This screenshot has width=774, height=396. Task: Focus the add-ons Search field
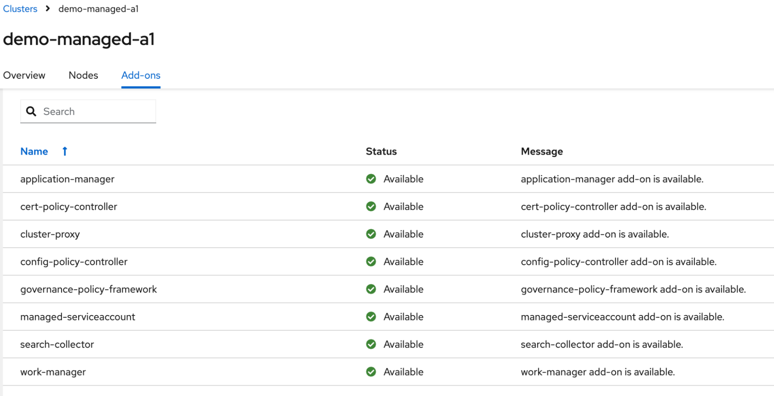[x=97, y=112]
